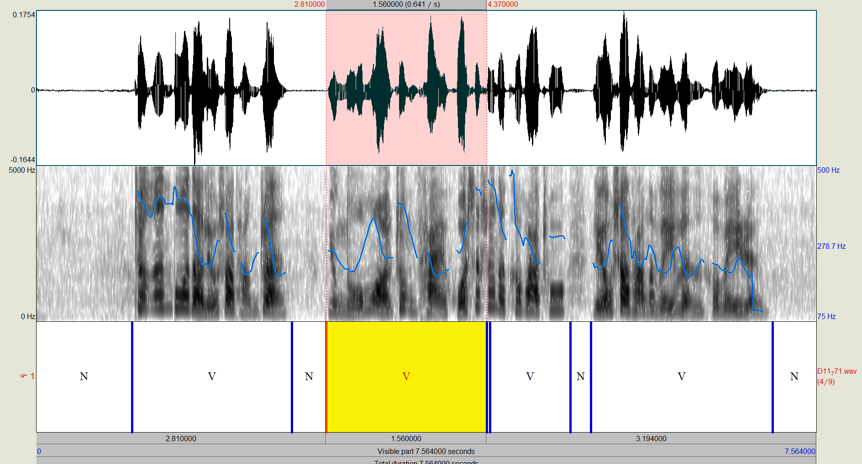This screenshot has height=464, width=862.
Task: Click the 278.7 Hz pitch readout
Action: (x=831, y=246)
